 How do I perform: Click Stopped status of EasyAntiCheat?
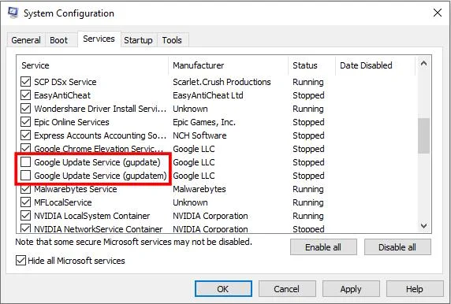308,95
